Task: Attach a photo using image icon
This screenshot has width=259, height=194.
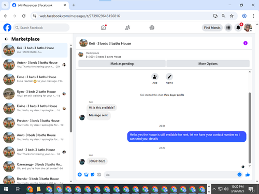Action: pyautogui.click(x=86, y=174)
